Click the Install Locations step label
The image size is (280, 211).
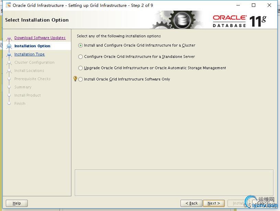pos(29,71)
